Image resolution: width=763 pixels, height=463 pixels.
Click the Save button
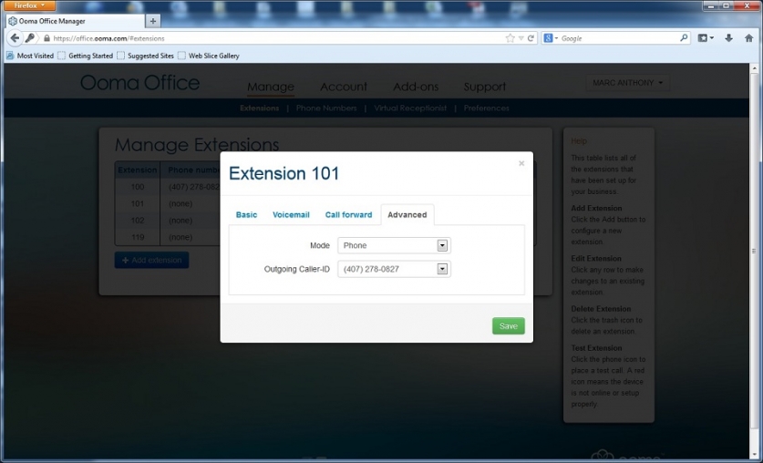tap(509, 326)
